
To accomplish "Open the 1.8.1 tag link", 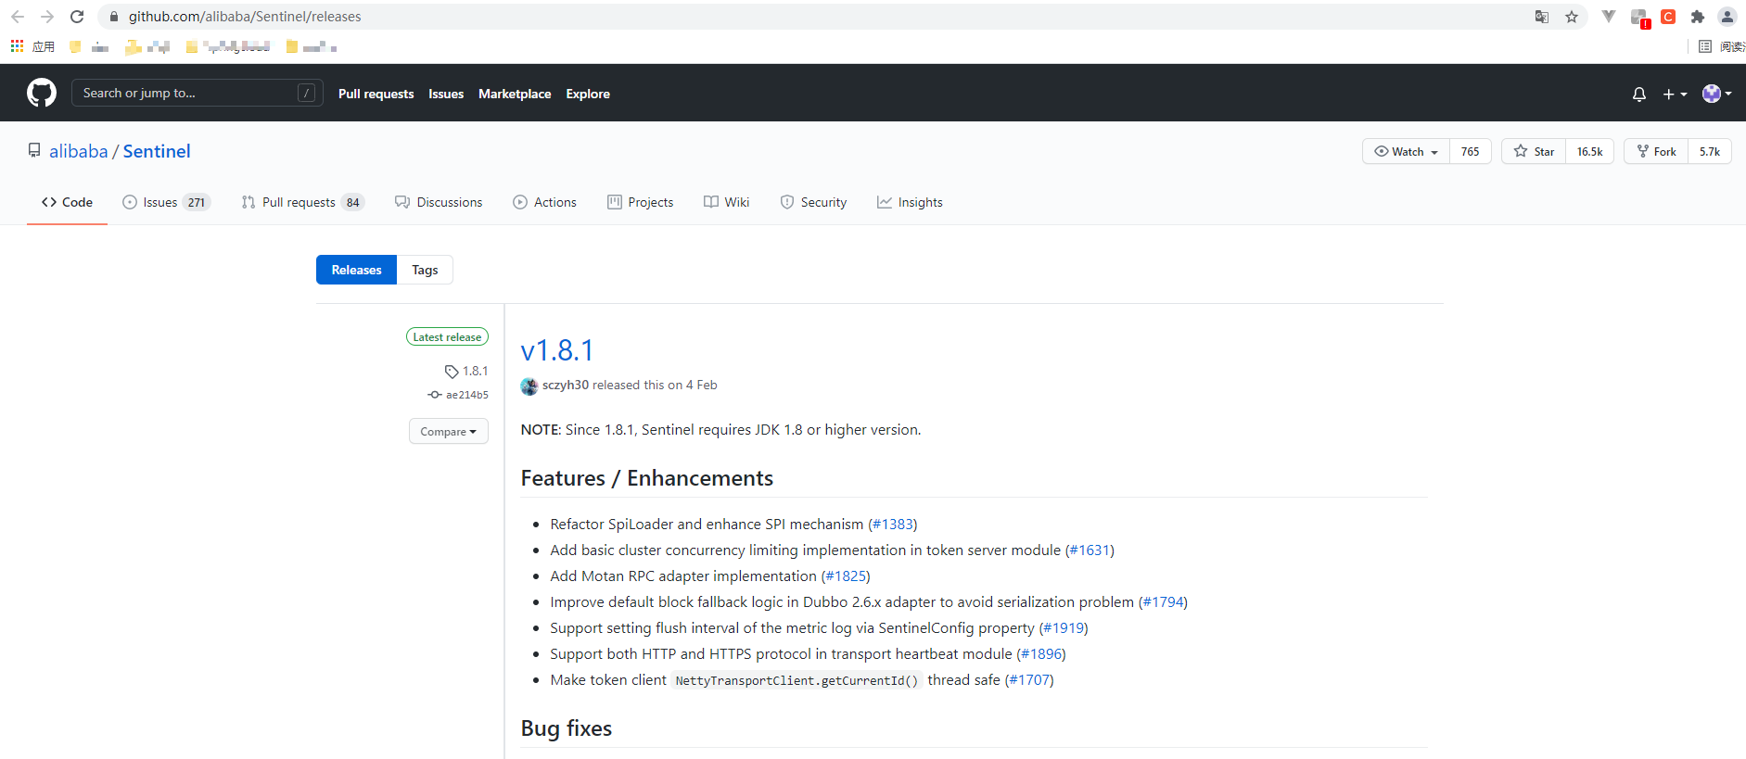I will (466, 371).
